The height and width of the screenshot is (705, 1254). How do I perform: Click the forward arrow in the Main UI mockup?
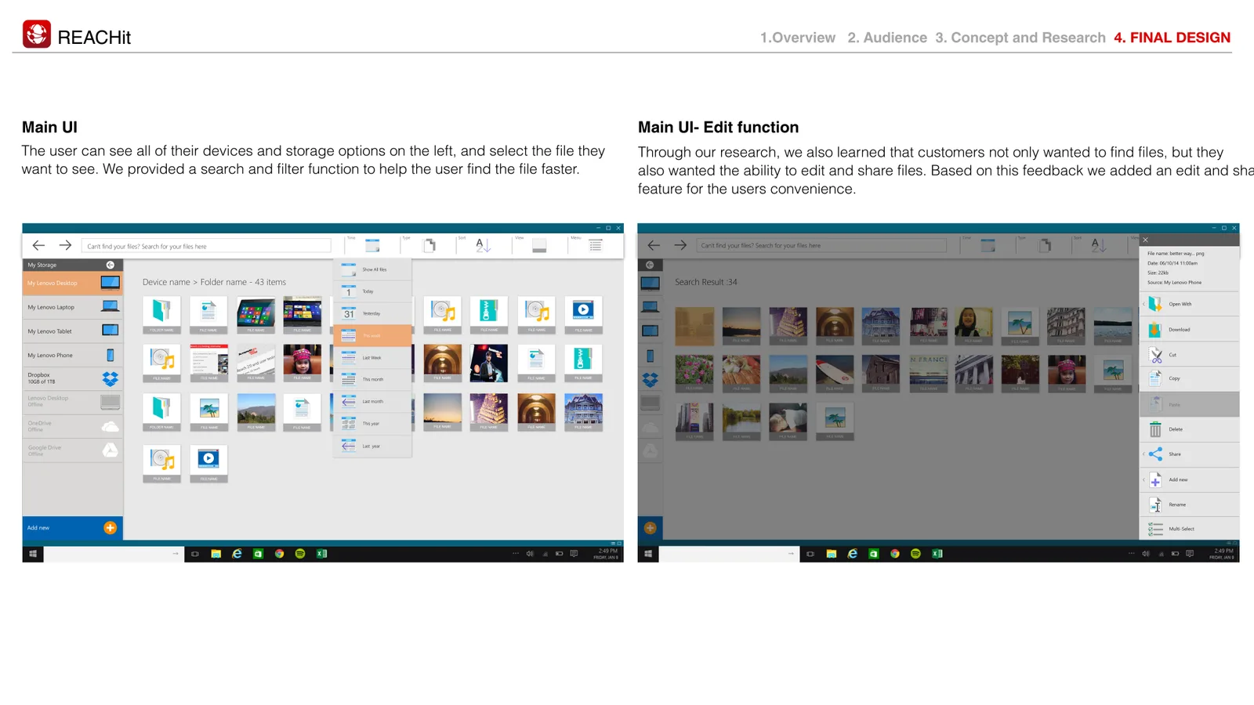[65, 245]
